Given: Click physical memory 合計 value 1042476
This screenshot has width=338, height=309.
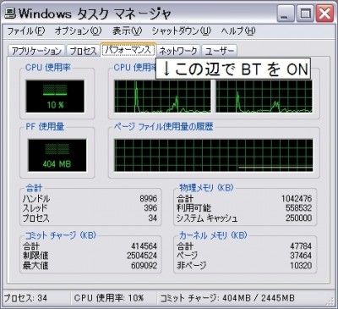Looking at the screenshot, I should 297,198.
